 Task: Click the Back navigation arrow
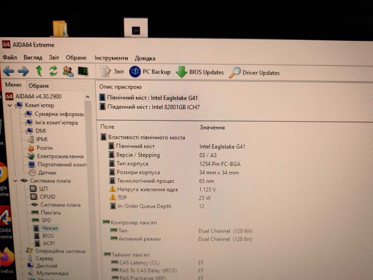(8, 71)
